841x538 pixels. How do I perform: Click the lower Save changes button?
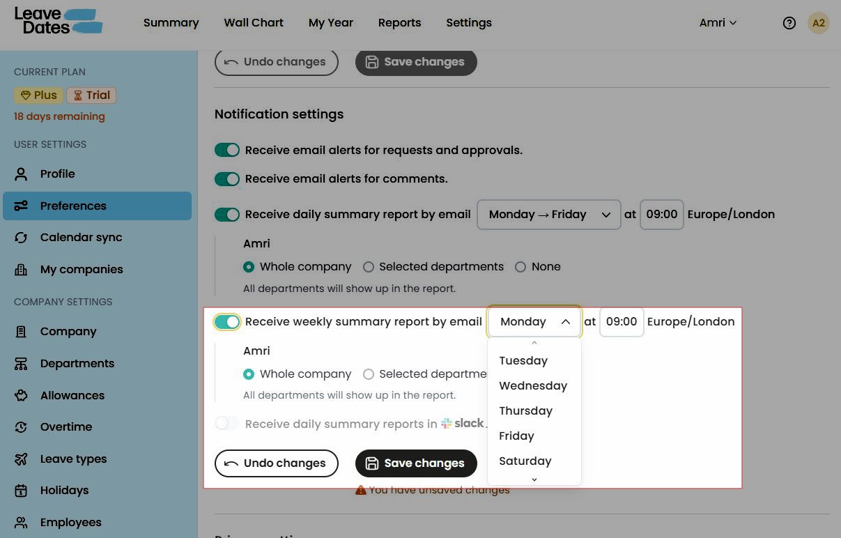pos(416,463)
